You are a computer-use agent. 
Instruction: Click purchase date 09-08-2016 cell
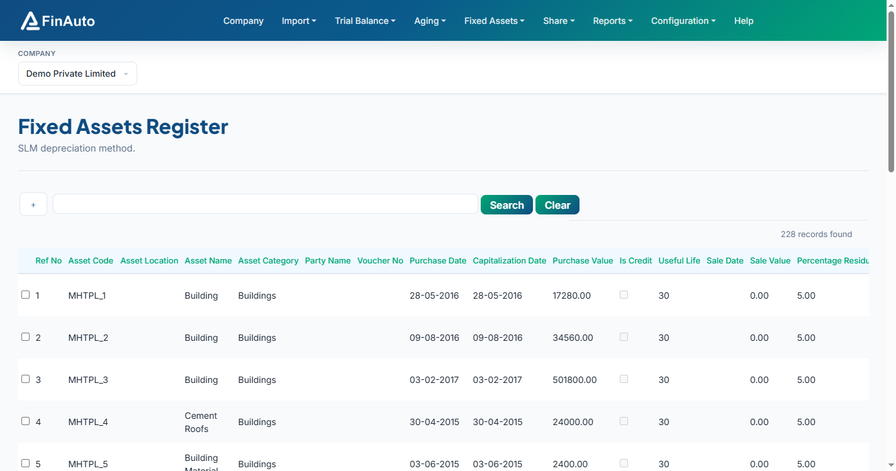coord(434,338)
